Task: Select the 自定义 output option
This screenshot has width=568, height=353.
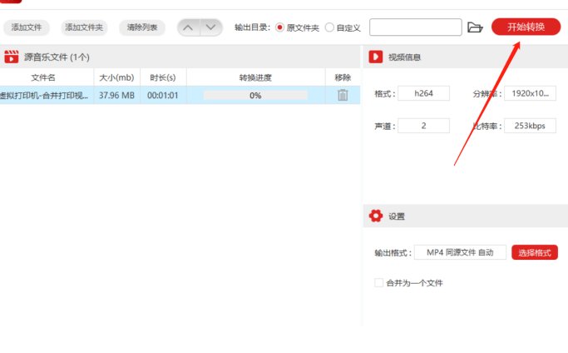Action: tap(329, 27)
